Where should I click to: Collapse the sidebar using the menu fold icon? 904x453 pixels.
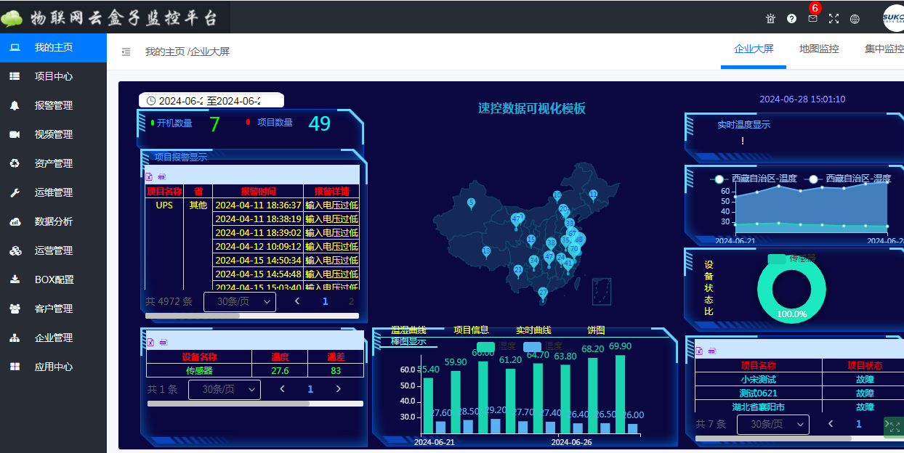(x=126, y=52)
